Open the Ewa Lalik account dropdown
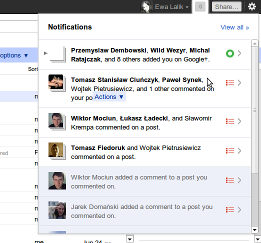 click(171, 7)
